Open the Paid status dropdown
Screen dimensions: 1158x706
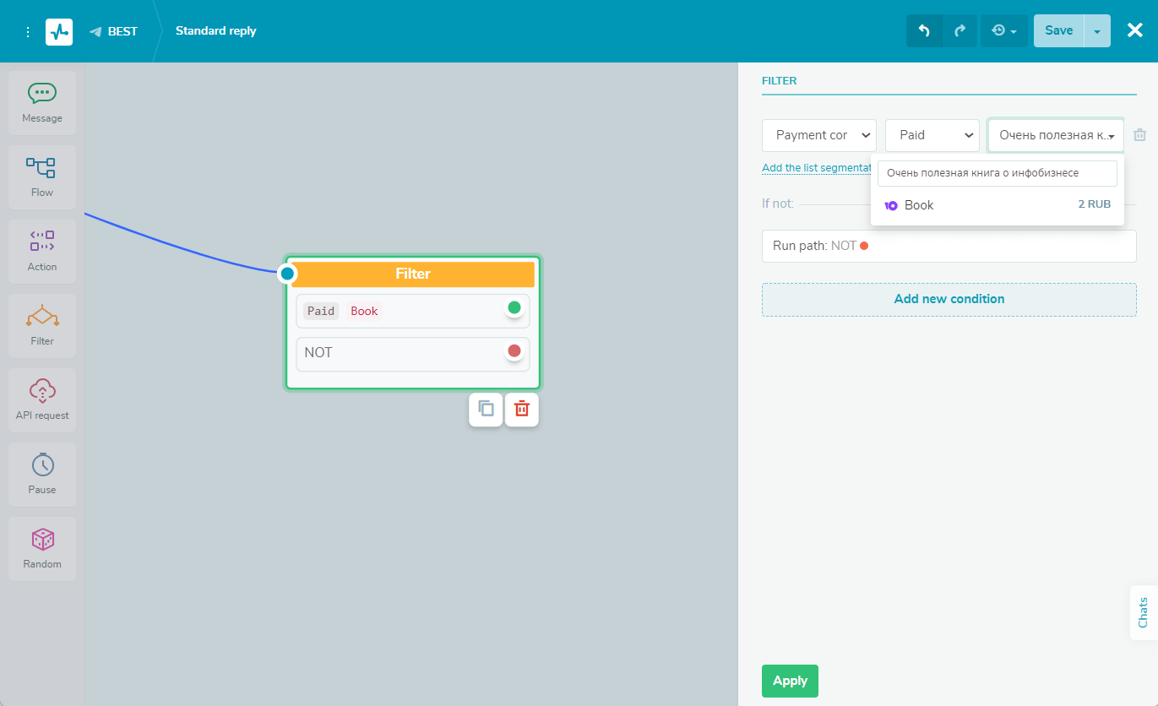pos(932,135)
